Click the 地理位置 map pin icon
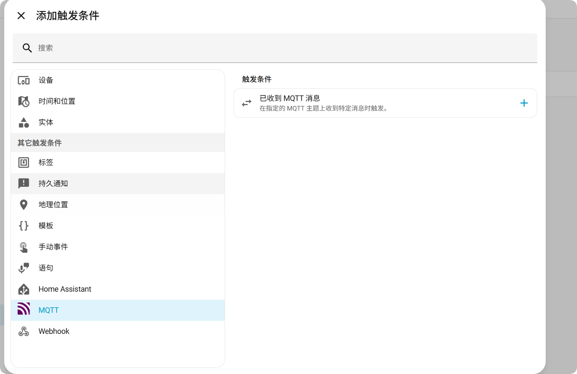The image size is (577, 374). [x=24, y=205]
